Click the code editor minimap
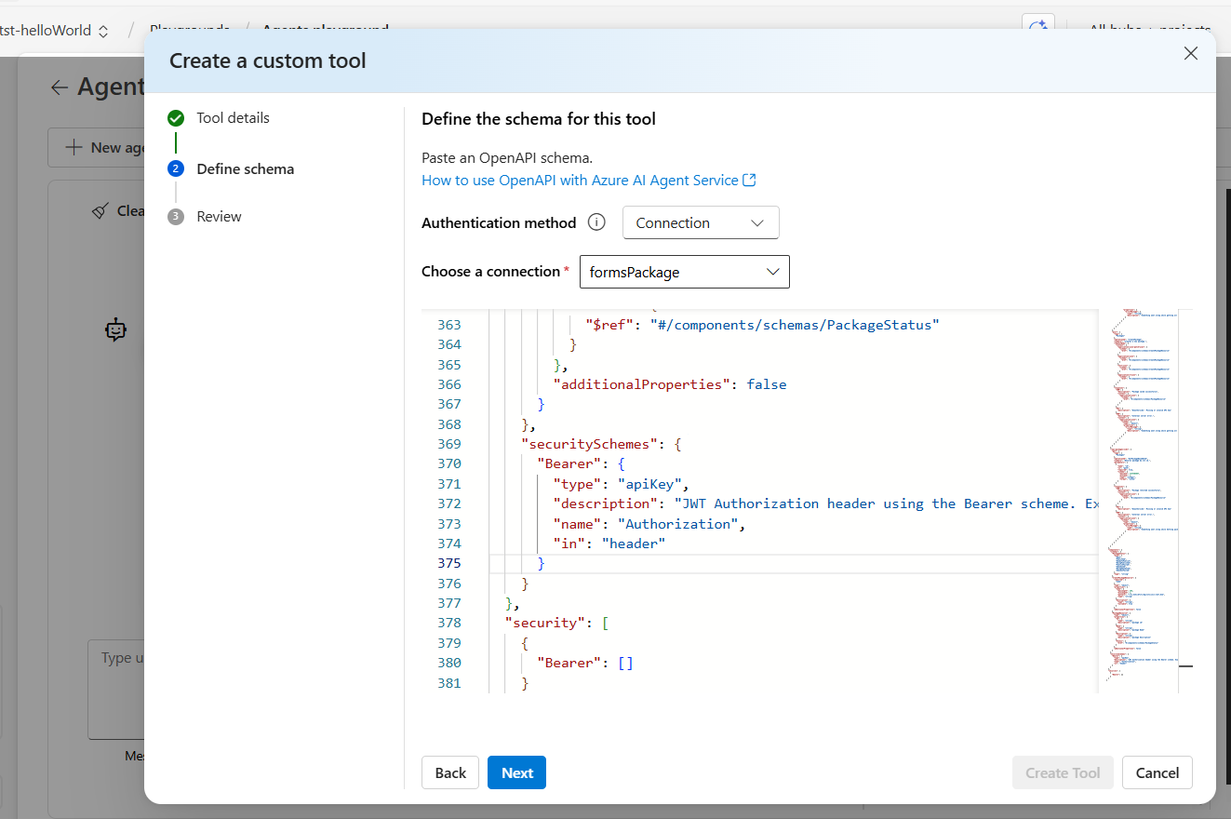Viewport: 1231px width, 819px height. [x=1139, y=501]
